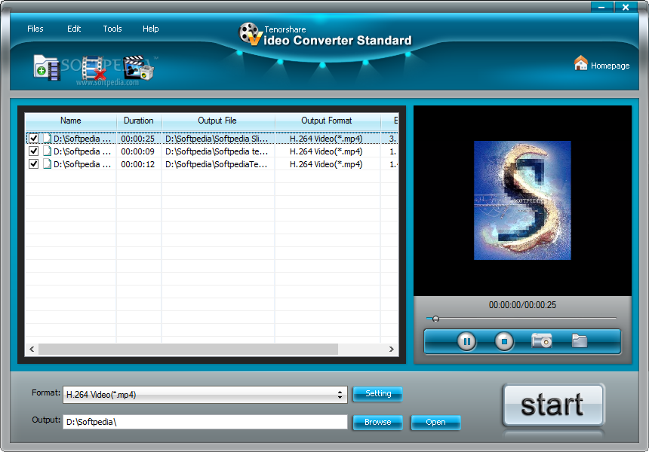This screenshot has height=452, width=649.
Task: Click the 00:00:00/00:00:25 playback time label
Action: [x=522, y=305]
